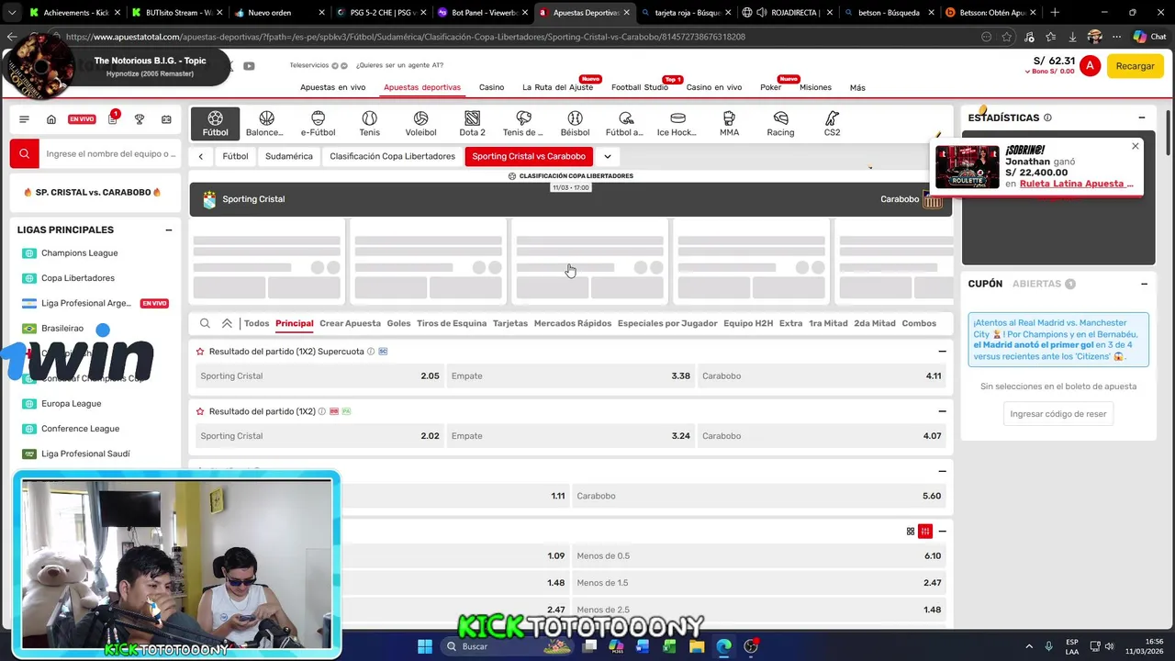
Task: Click the yellow Recargar button
Action: click(x=1136, y=66)
